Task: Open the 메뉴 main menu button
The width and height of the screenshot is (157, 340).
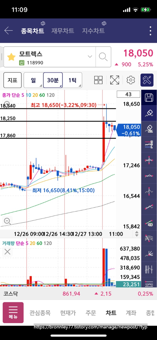Action: 13,313
